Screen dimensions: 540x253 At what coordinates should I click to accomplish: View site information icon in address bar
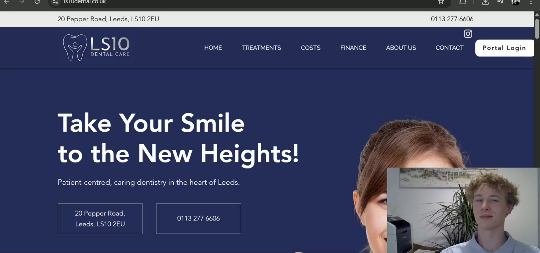[55, 2]
